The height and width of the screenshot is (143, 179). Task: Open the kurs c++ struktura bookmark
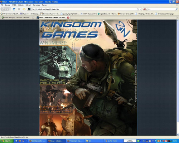click(x=29, y=14)
